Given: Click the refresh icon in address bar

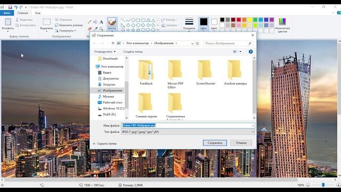Looking at the screenshot, I should [x=198, y=43].
